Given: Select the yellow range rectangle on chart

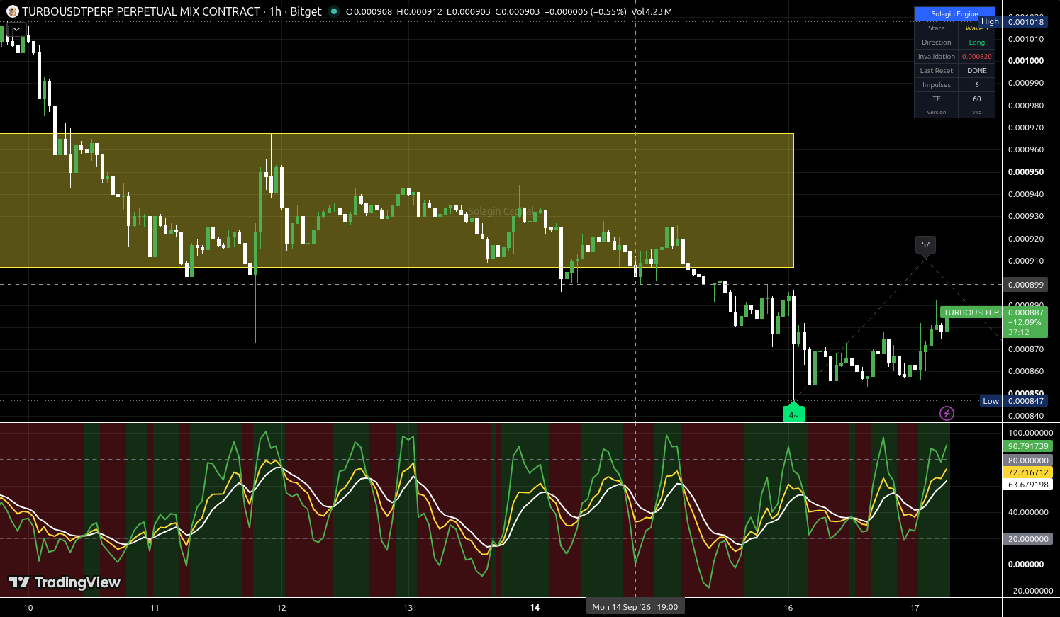Looking at the screenshot, I should 396,200.
